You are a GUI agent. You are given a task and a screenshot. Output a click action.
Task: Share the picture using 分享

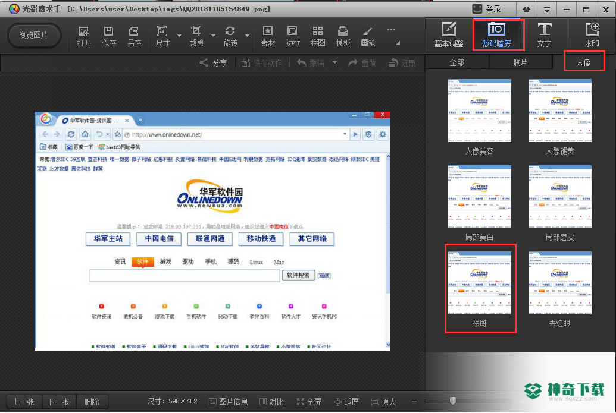(213, 63)
